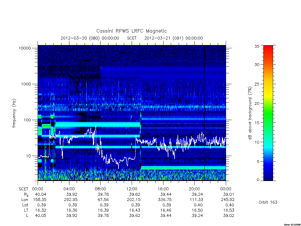Screen dimensions: 301x226
Task: Click the 04:00 time axis label
Action: click(x=69, y=189)
